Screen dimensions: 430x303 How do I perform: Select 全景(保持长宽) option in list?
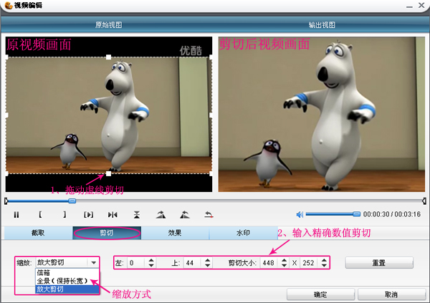(63, 281)
